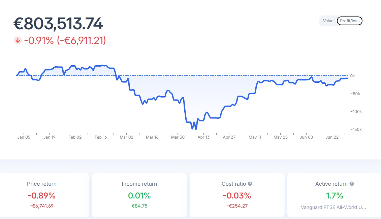Click the -0.91% change percentage text
The image size is (381, 219).
39,41
